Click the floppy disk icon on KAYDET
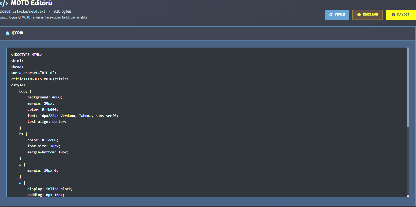Screen dimensions: 416x207 [x=393, y=14]
